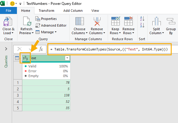Select row number 4 header
The image size is (178, 123).
(x=18, y=102)
